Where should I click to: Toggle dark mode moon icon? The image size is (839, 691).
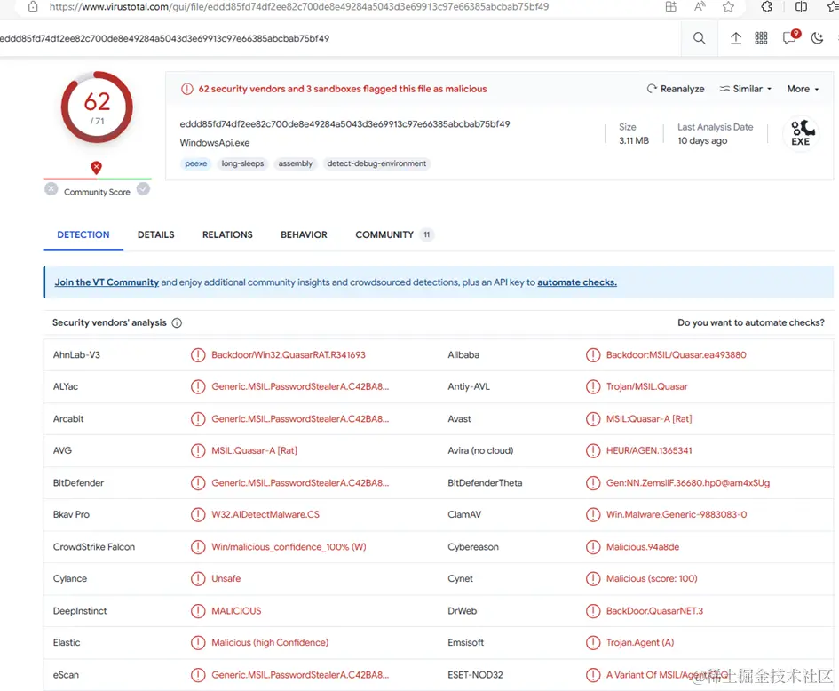tap(817, 38)
